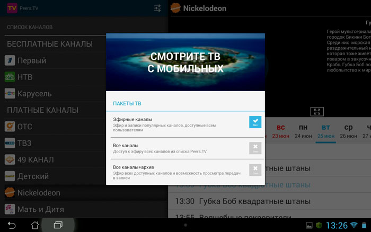Image resolution: width=371 pixels, height=232 pixels.
Task: Enable the Все каналы+архив package toggle
Action: [255, 170]
